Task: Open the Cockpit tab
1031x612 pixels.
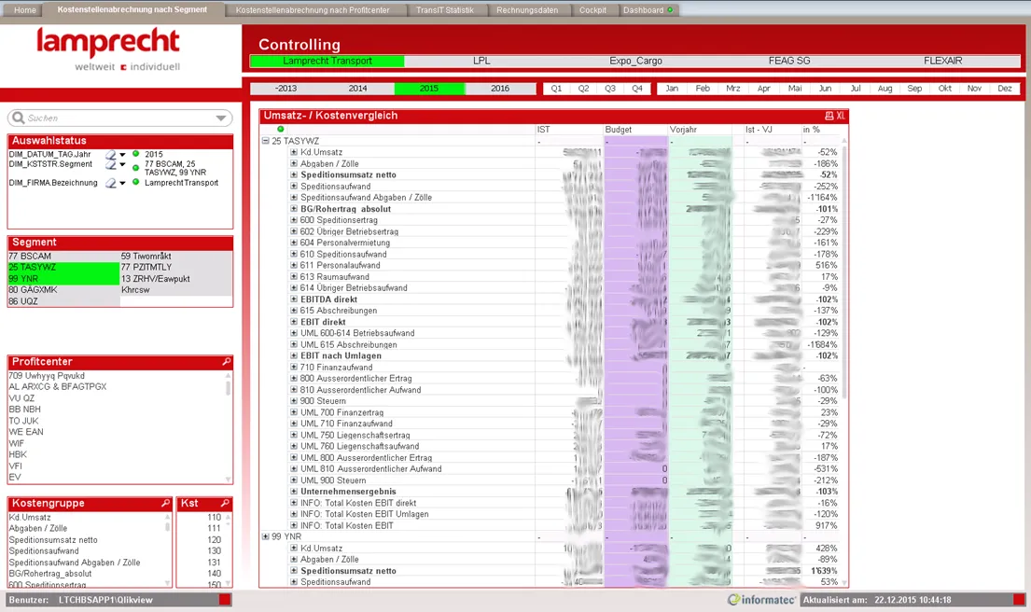Action: (x=592, y=10)
